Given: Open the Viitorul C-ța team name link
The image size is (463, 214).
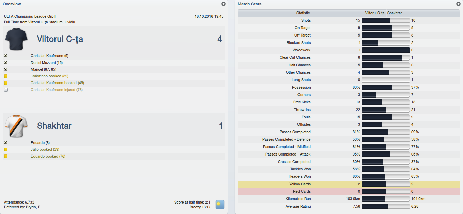Looking at the screenshot, I should [60, 39].
